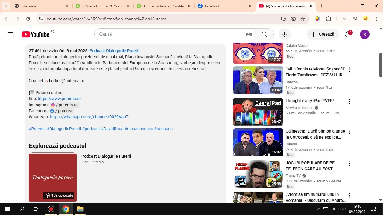The width and height of the screenshot is (383, 215).
Task: Click the #DialogurilePuterii hashtag
Action: [x=64, y=129]
